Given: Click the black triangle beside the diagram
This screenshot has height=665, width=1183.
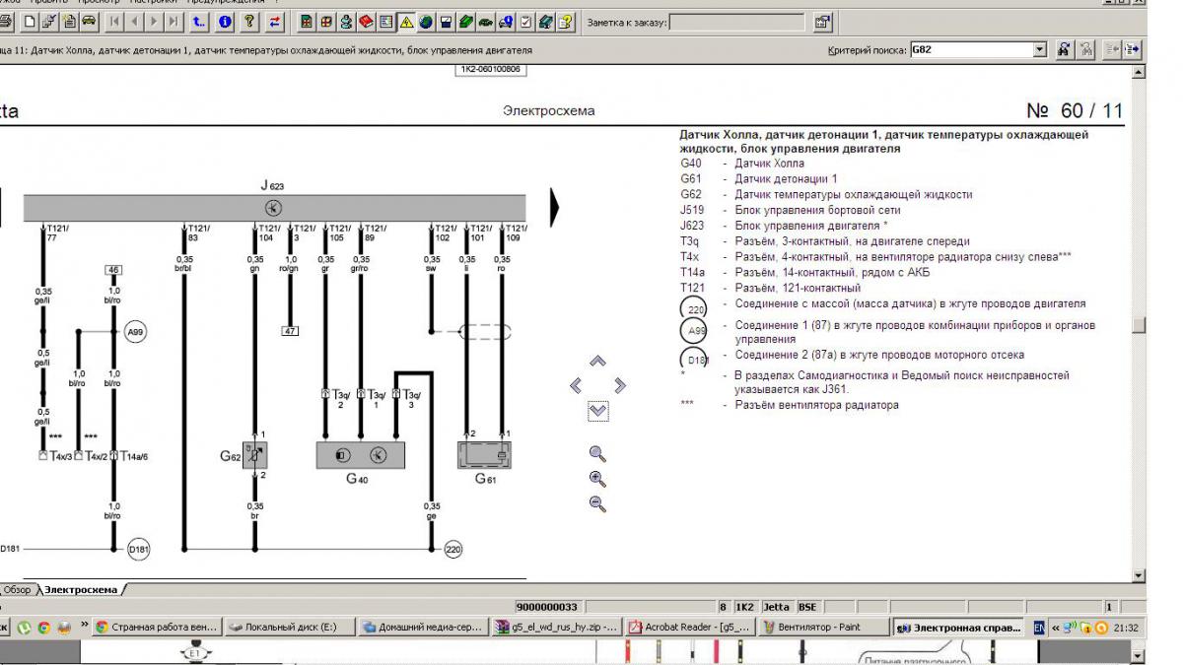Looking at the screenshot, I should coord(554,207).
